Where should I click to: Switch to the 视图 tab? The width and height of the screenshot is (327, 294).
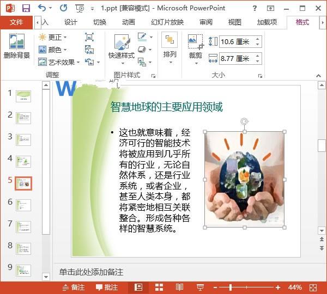coord(235,22)
